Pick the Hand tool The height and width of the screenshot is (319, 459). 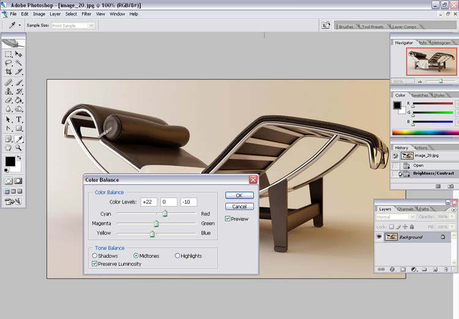[9, 147]
